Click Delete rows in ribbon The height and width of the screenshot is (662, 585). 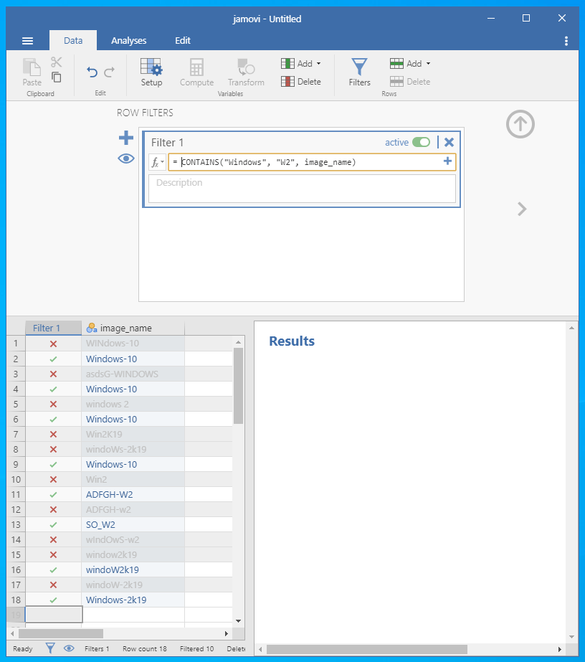tap(410, 82)
